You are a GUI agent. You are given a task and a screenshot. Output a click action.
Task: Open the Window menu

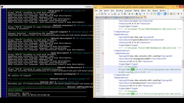point(163,11)
